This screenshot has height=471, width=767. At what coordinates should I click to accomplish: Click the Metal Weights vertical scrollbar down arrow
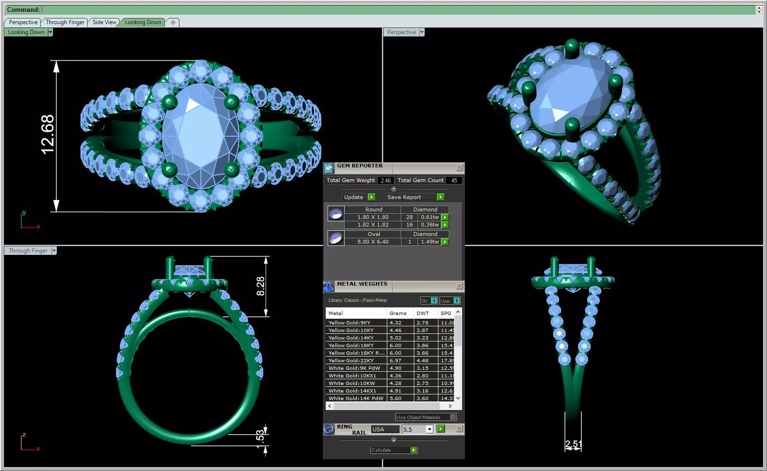[x=458, y=398]
